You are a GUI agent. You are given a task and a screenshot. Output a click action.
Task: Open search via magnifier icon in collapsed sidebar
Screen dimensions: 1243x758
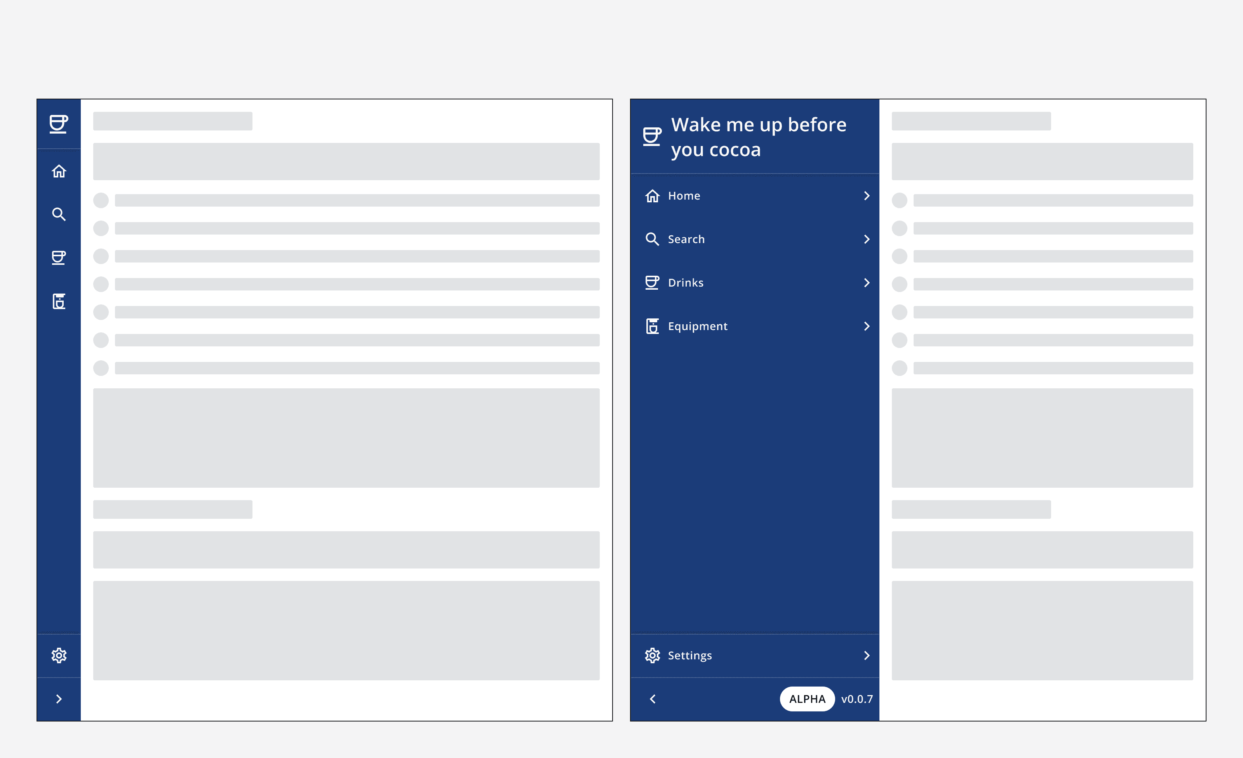coord(59,214)
